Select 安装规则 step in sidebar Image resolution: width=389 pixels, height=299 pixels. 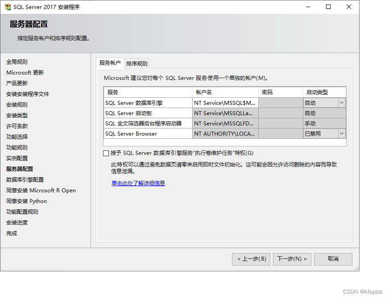[17, 105]
